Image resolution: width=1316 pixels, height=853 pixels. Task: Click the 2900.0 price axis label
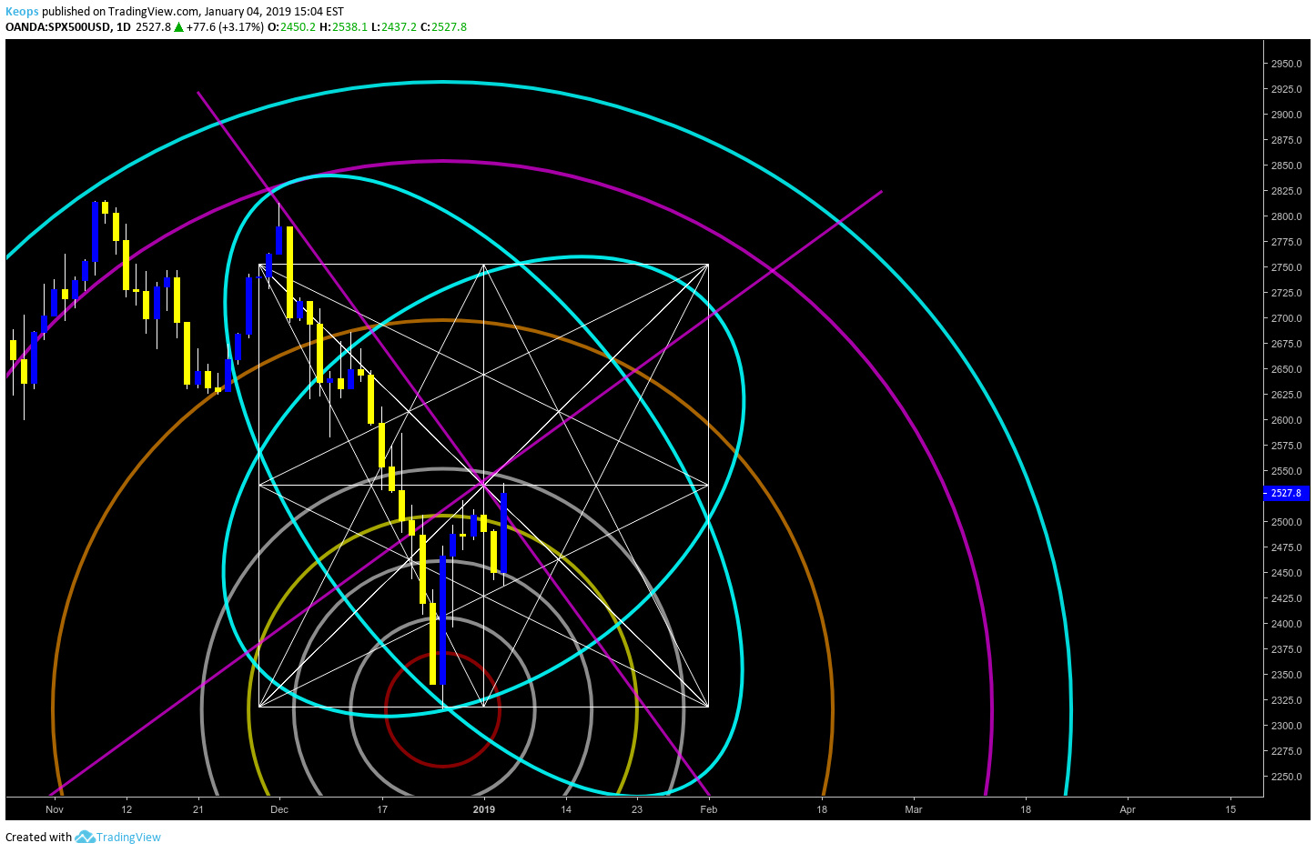pyautogui.click(x=1286, y=115)
